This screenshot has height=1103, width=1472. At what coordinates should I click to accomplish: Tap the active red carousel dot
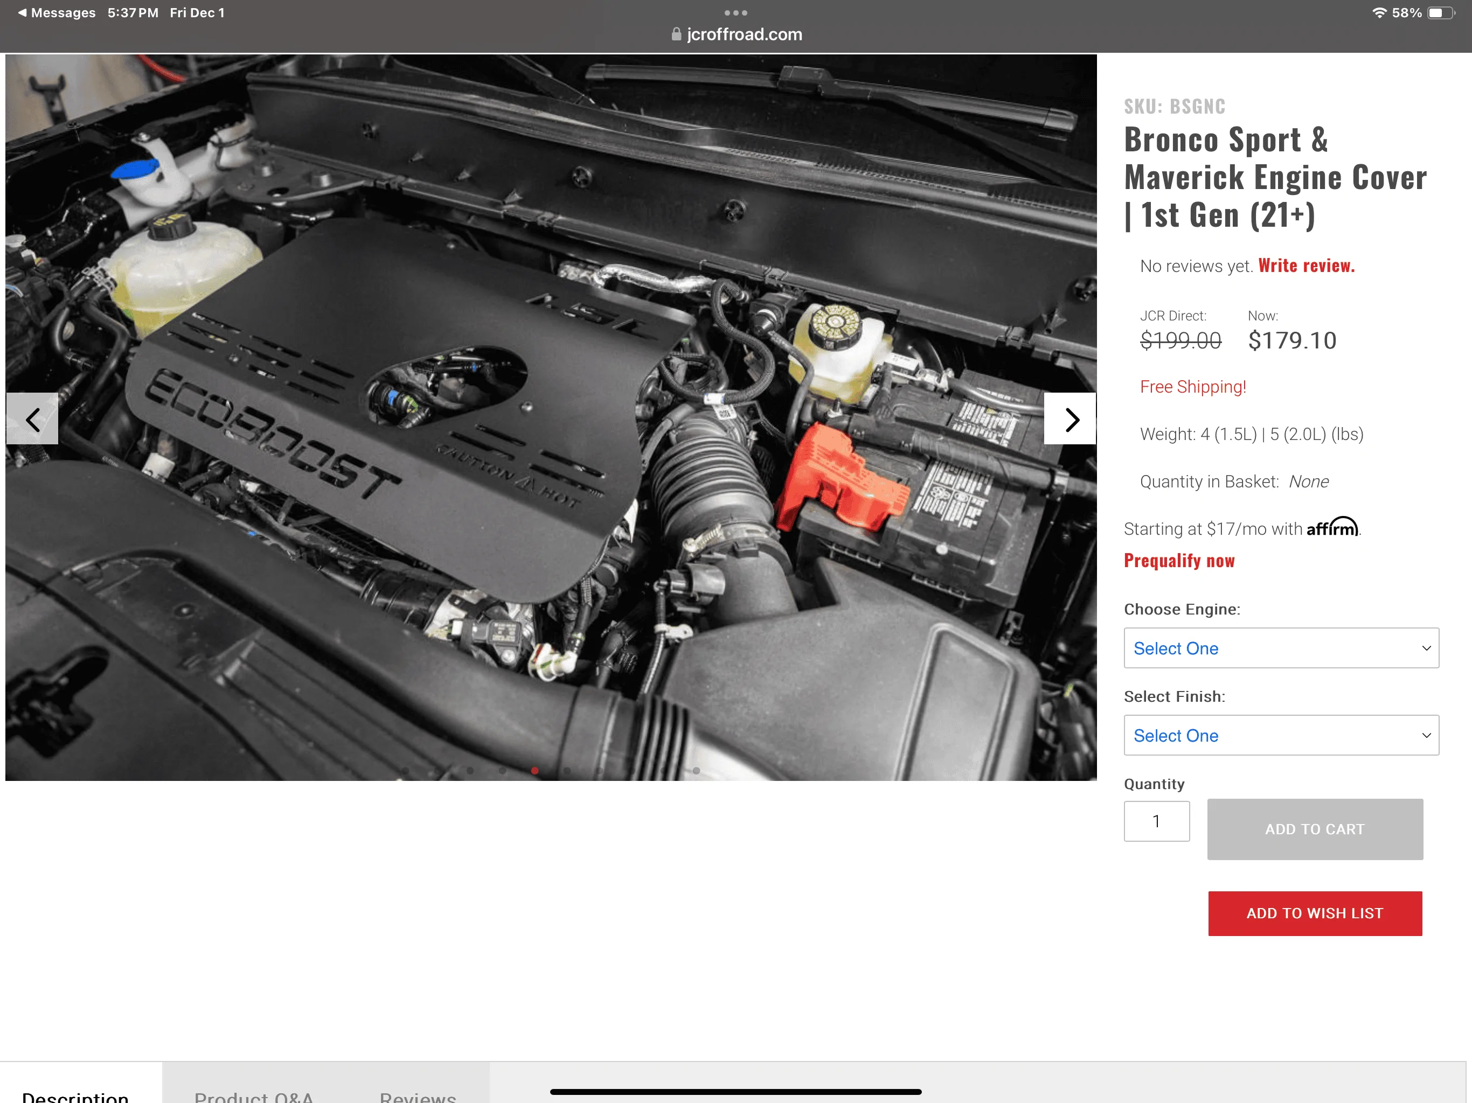pyautogui.click(x=534, y=770)
